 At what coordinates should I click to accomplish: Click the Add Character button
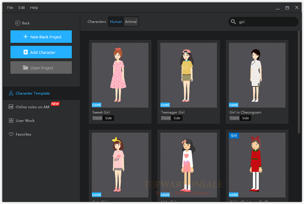point(41,52)
